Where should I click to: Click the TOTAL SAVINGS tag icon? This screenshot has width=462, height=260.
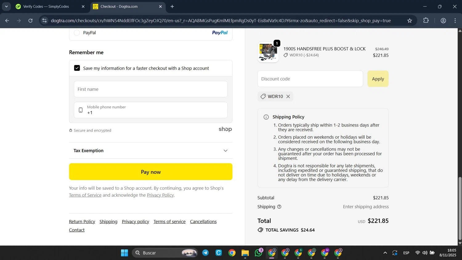click(x=261, y=230)
